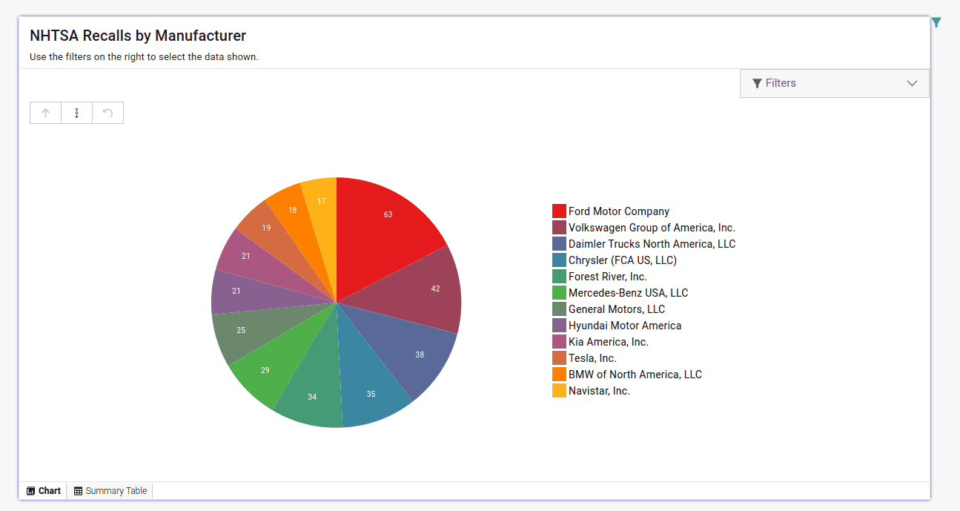Click the Tesla, Inc. legend swatch

pos(559,358)
